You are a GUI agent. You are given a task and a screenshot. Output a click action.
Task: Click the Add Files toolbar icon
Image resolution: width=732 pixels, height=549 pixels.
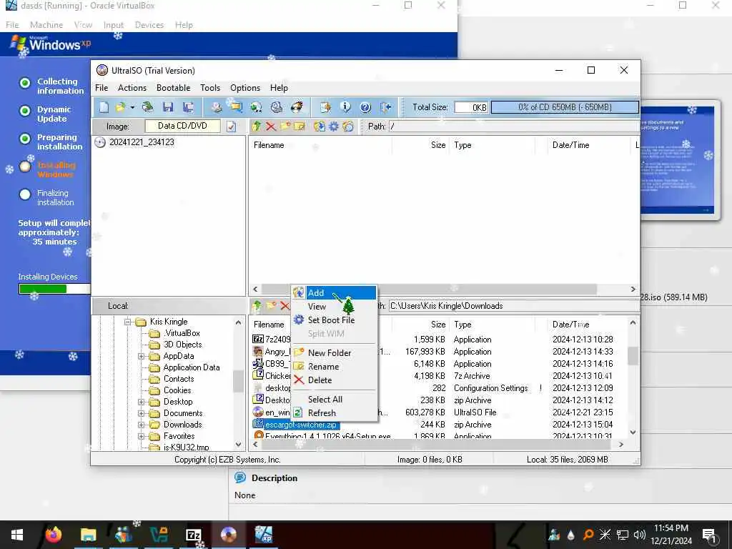coord(325,107)
